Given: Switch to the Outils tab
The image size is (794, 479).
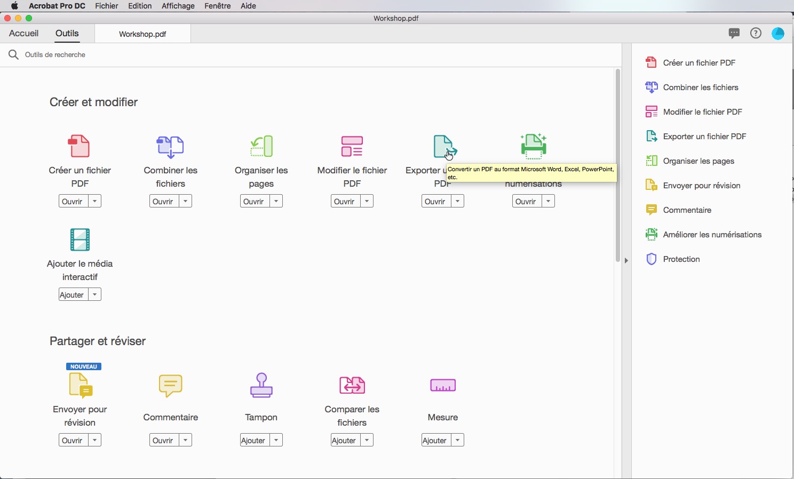Looking at the screenshot, I should point(67,33).
